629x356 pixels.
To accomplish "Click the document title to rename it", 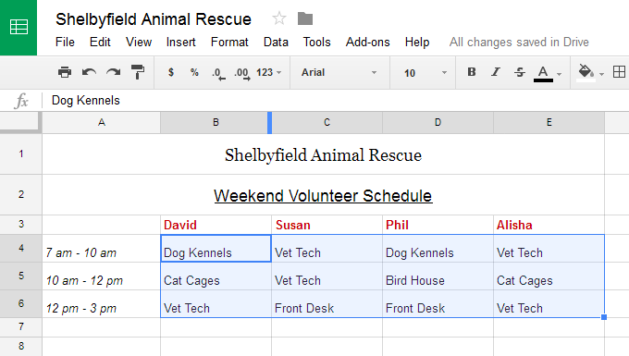I will tap(154, 19).
